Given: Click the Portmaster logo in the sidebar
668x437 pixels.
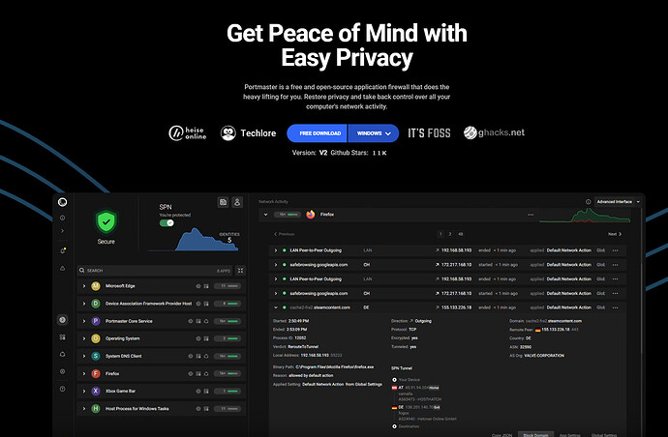Looking at the screenshot, I should [63, 201].
